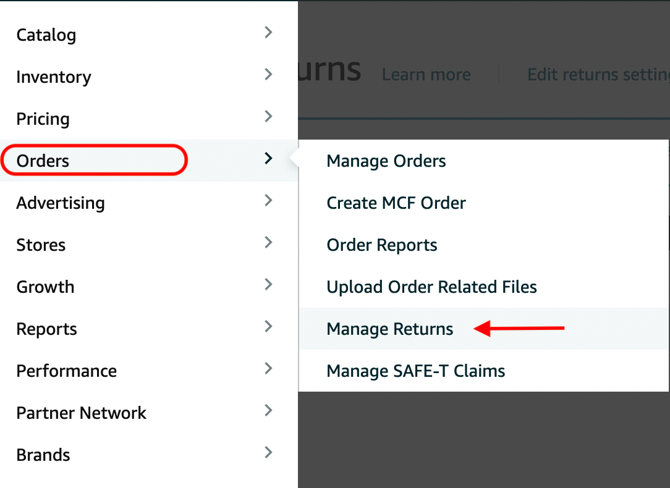This screenshot has width=670, height=488.
Task: Open the Catalog menu
Action: click(149, 35)
